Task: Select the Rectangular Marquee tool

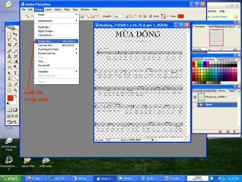Action: pos(9,34)
